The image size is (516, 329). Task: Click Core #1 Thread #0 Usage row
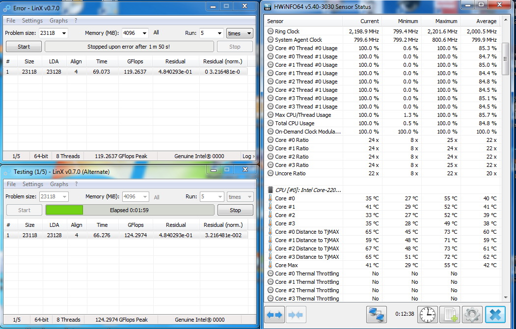(x=383, y=64)
